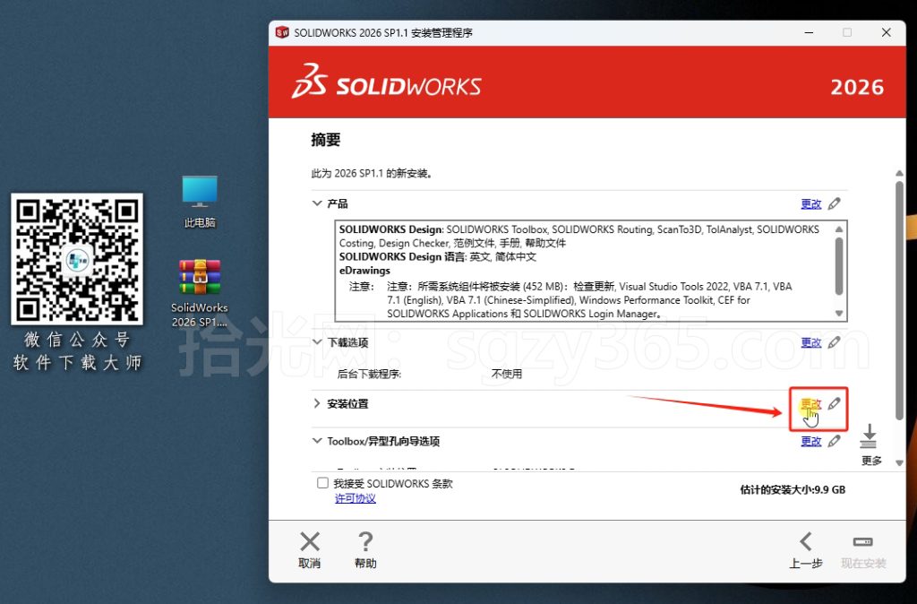Collapse the 产品 section

tap(317, 203)
